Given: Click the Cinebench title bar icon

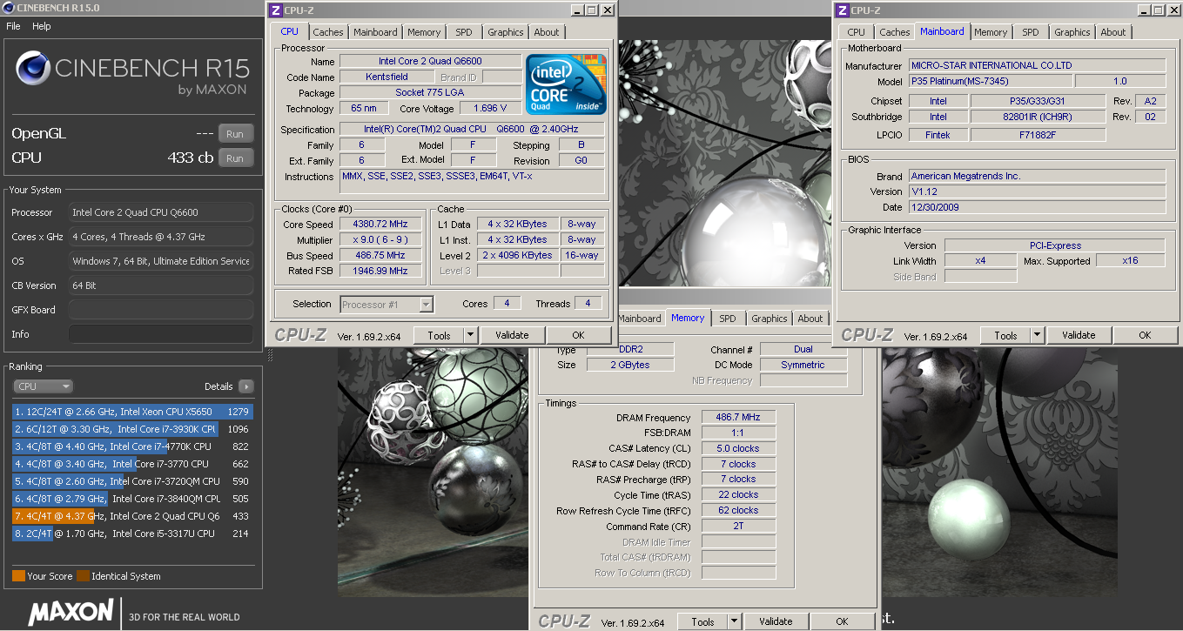Looking at the screenshot, I should pos(8,7).
